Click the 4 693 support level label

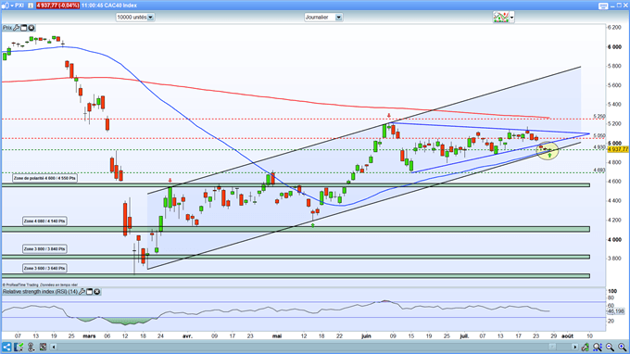click(599, 171)
